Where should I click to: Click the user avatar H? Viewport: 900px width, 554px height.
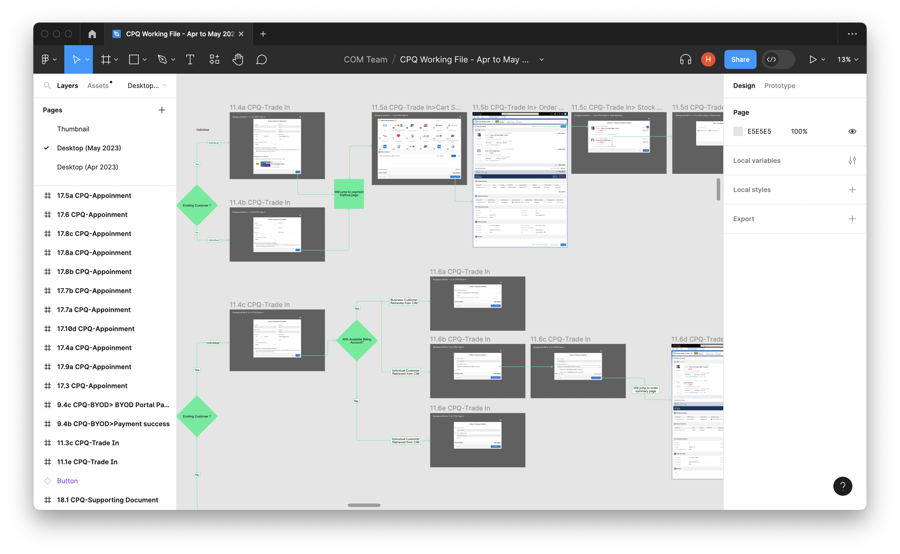point(708,59)
